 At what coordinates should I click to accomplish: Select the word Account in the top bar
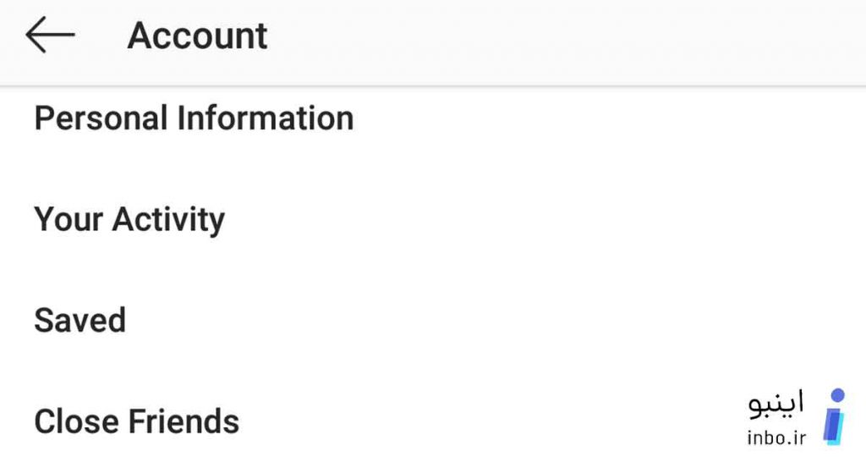[197, 36]
